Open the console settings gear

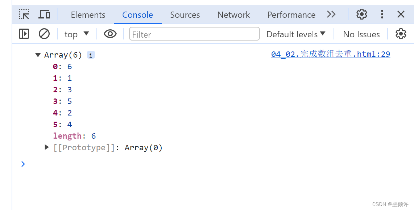pyautogui.click(x=401, y=34)
